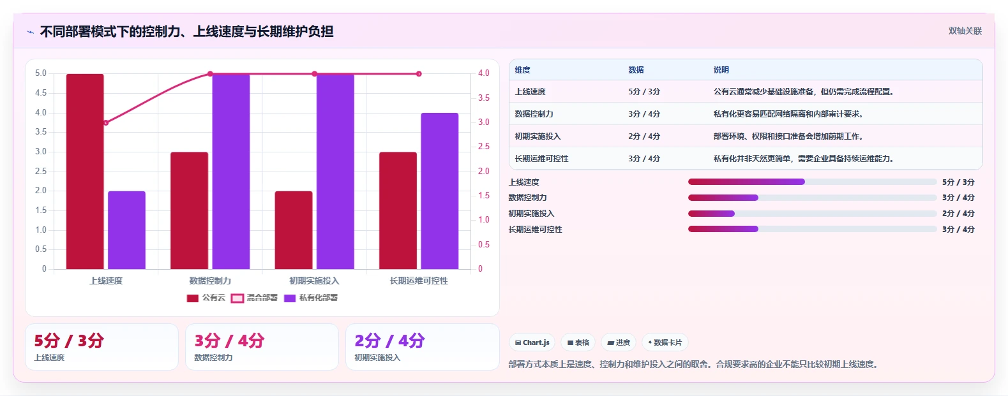Click the 公有云 bar for 数据控制力
Image resolution: width=1008 pixels, height=396 pixels.
189,210
